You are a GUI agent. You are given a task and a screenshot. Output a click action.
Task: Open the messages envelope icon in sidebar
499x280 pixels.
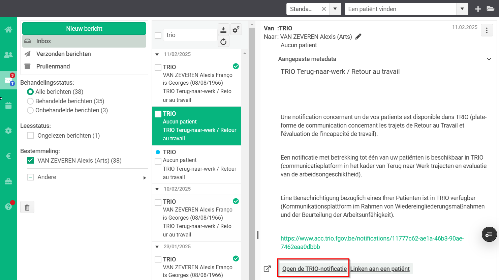tap(8, 80)
